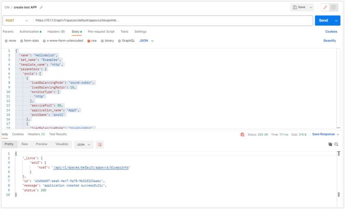Open the Headers (9) request tab

56,32
